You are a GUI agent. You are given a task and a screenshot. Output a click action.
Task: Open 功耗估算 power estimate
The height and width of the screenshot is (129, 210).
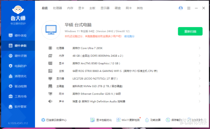click(x=153, y=120)
